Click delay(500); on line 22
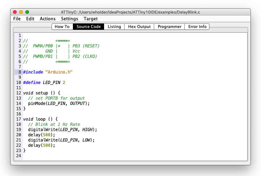Viewport: 261px width, 176px height. point(41,145)
